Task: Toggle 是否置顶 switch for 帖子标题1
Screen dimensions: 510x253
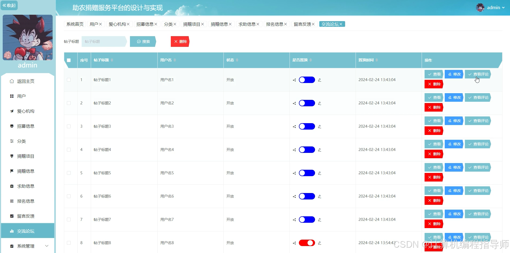Action: coord(307,80)
